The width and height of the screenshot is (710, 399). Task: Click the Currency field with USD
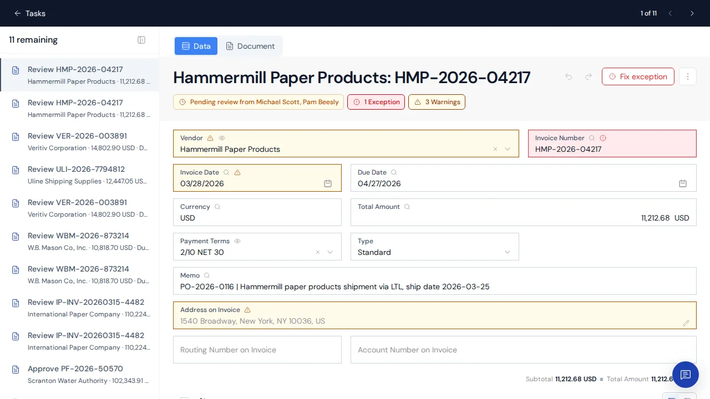point(257,212)
